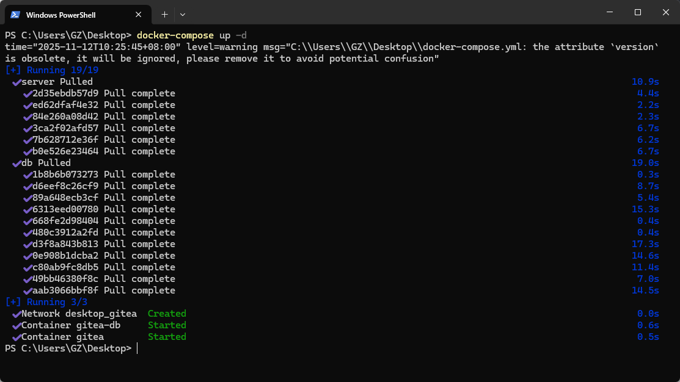Click layer hash 1b8b6b073273
Viewport: 680px width, 382px height.
(65, 175)
